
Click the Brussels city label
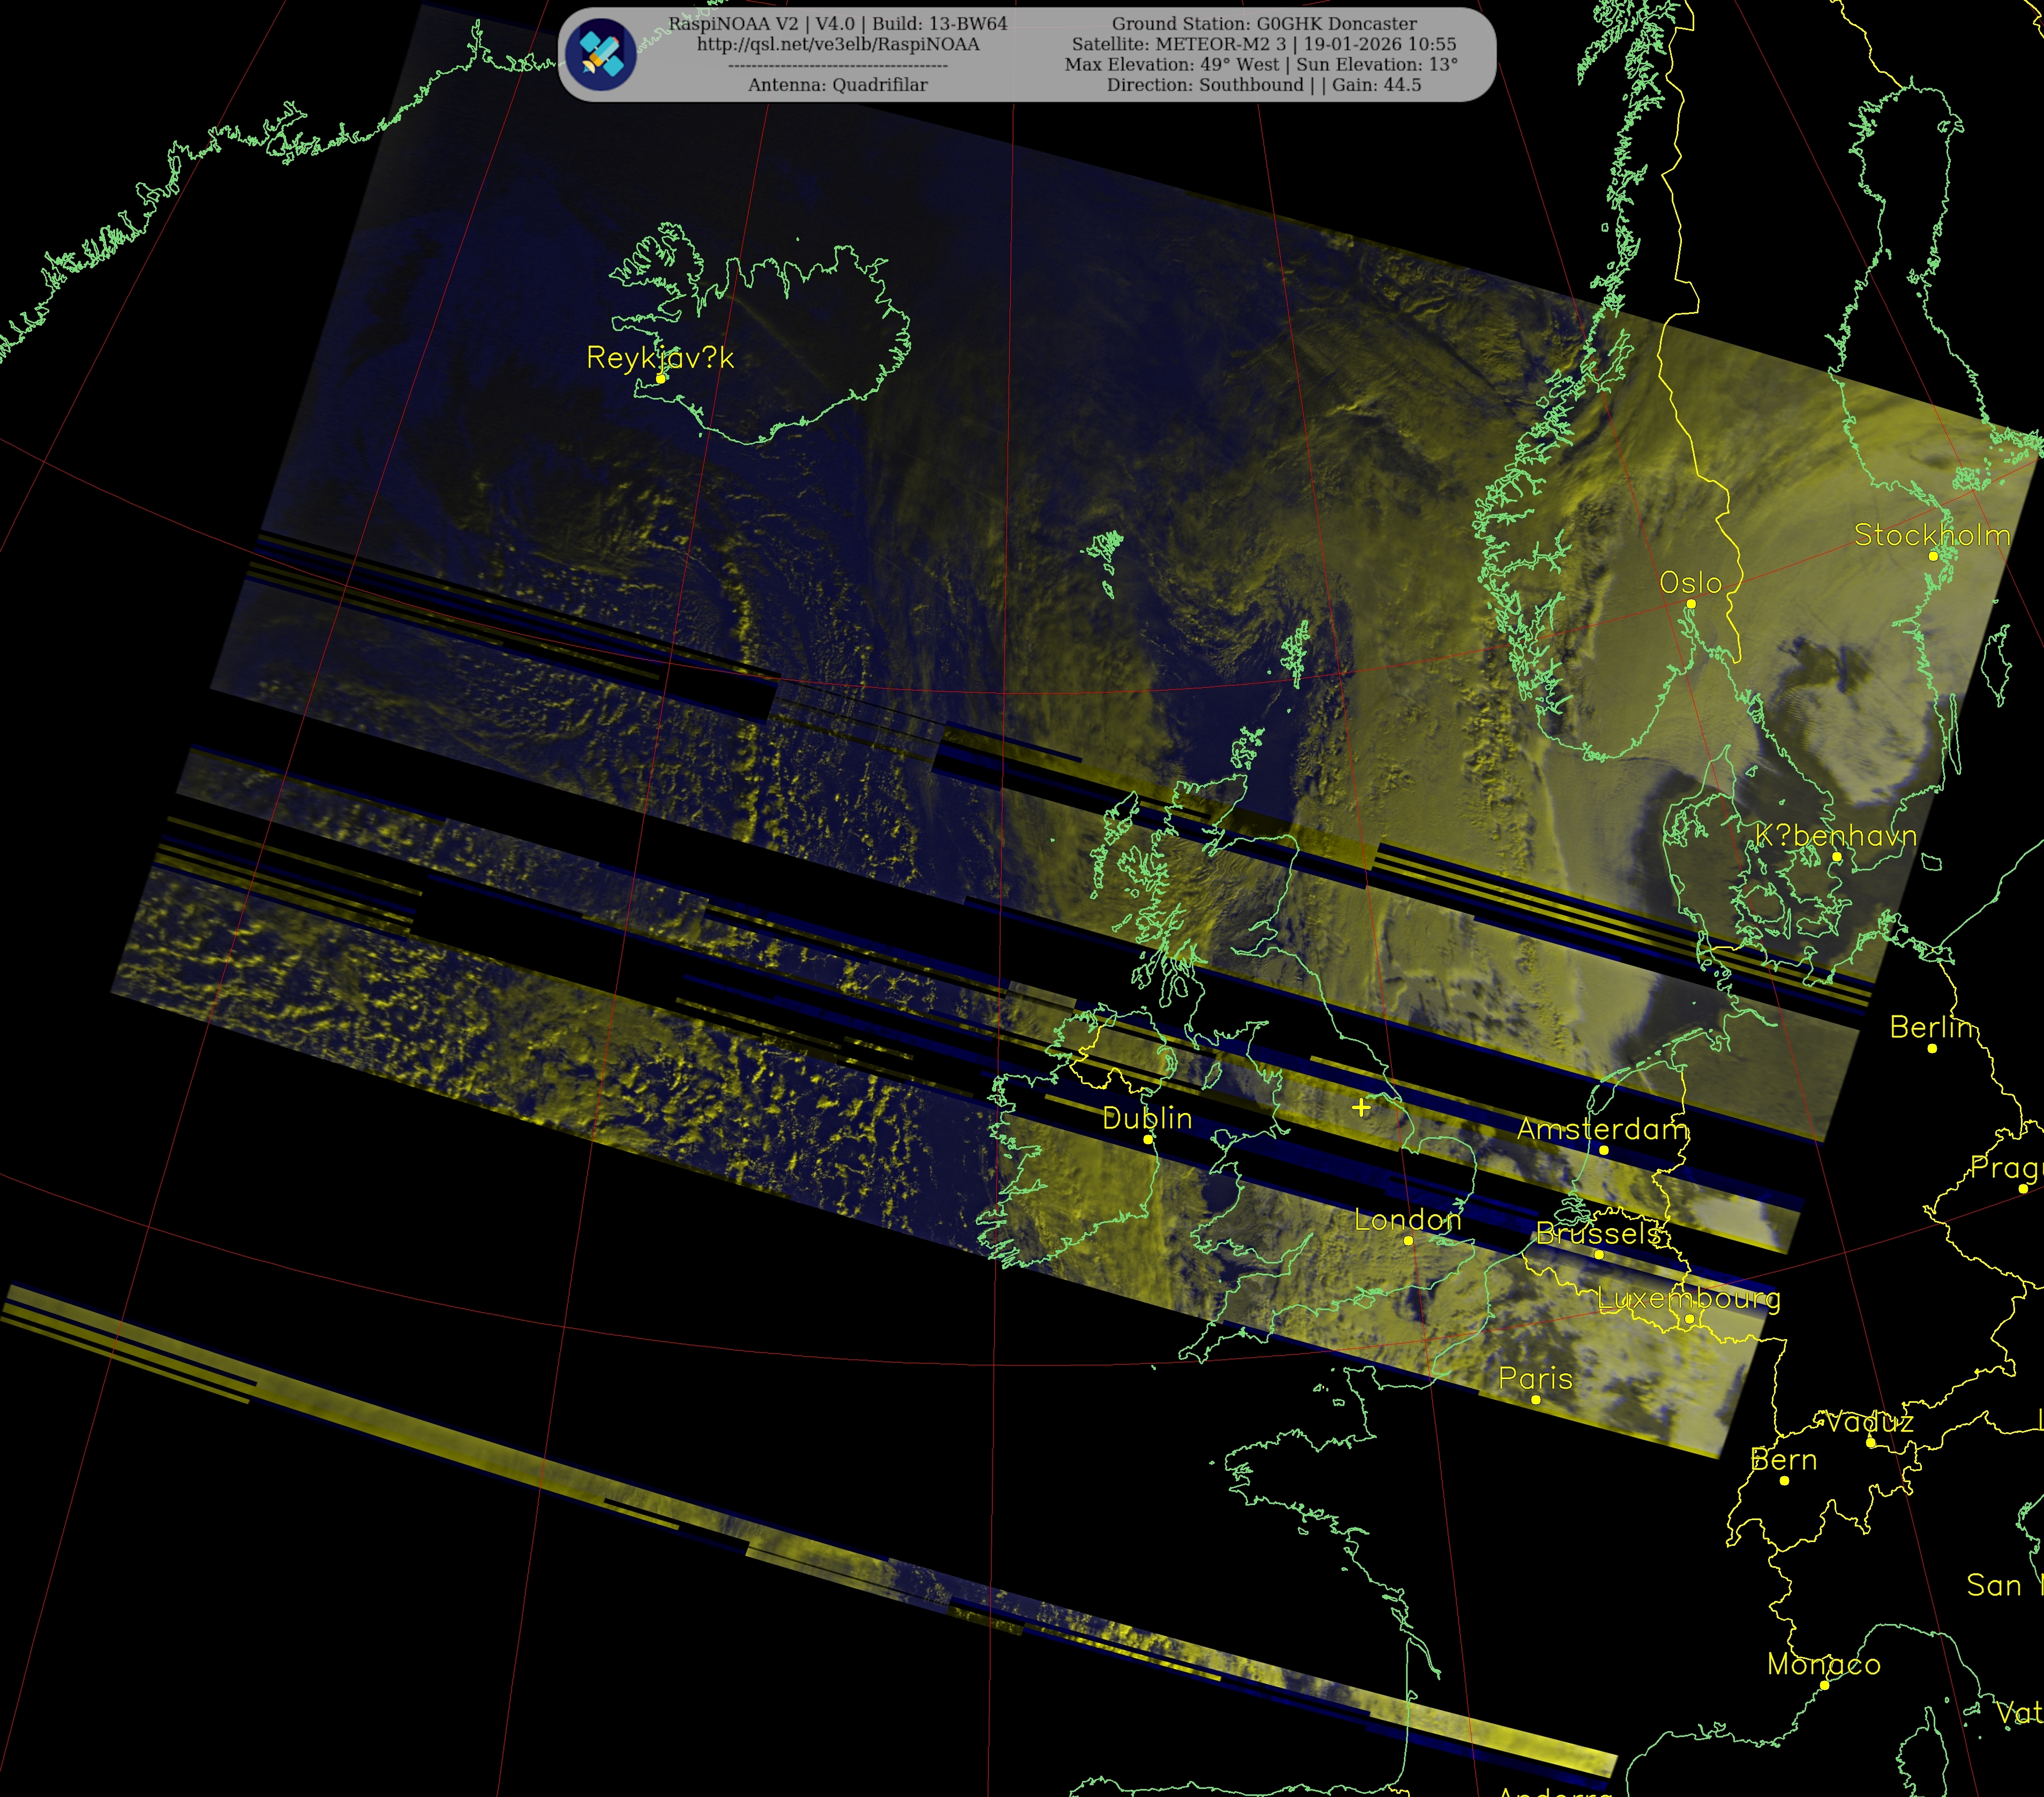tap(1598, 1233)
